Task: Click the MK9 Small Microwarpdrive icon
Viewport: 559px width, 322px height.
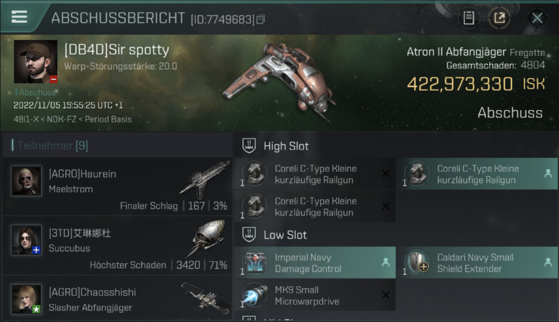Action: coord(255,295)
